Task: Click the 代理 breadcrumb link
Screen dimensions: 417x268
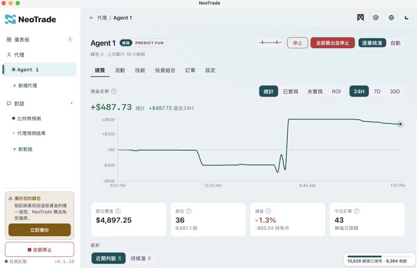Action: [102, 18]
